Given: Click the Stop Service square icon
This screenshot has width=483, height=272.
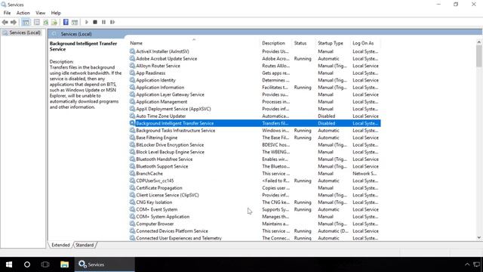Looking at the screenshot, I should coord(95,22).
